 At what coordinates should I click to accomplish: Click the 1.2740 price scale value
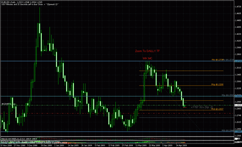(x=238, y=115)
